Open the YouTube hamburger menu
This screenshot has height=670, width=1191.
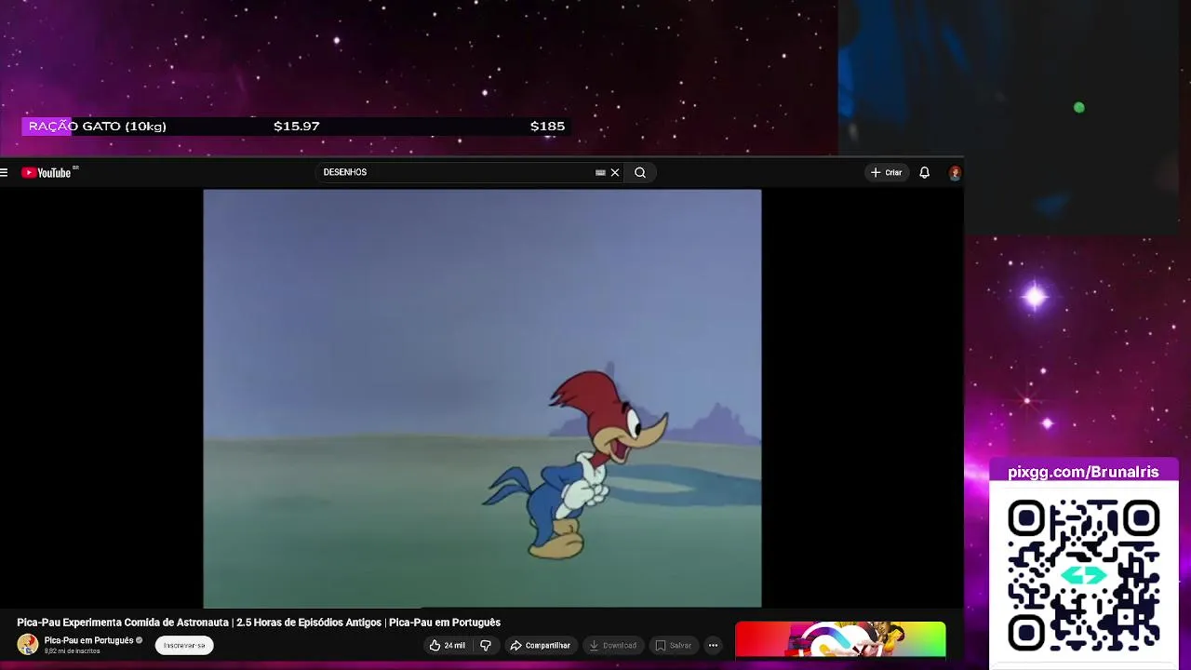[x=5, y=172]
